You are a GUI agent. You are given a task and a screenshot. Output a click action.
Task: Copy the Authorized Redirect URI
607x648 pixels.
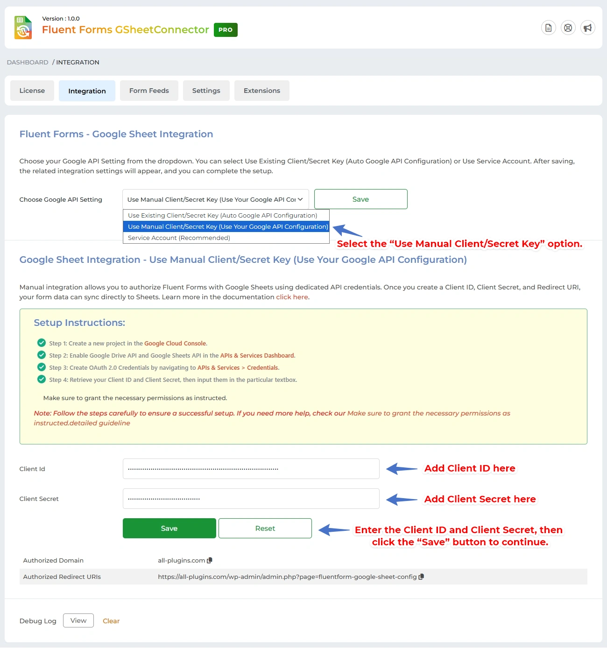click(421, 577)
